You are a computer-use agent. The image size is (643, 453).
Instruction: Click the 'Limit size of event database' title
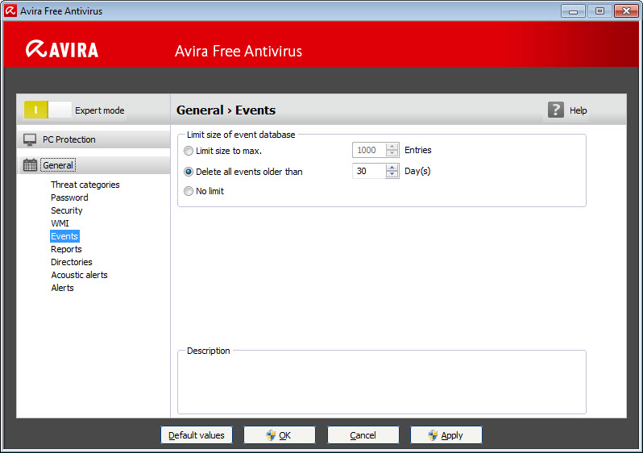coord(241,135)
